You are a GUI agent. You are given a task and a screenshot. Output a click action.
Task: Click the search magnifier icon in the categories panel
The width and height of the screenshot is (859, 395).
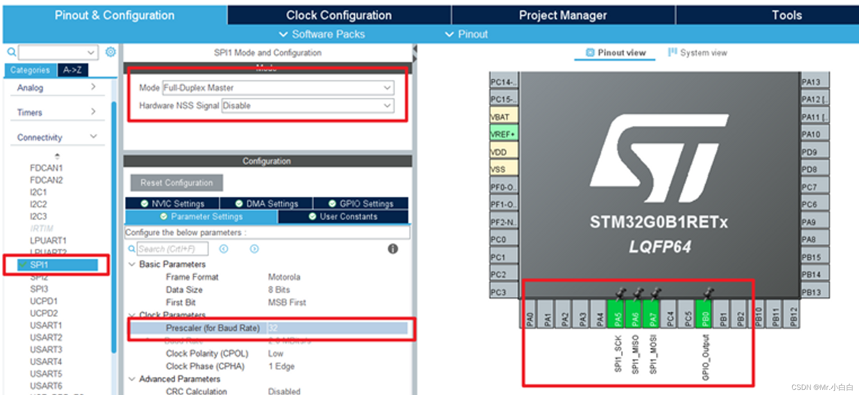coord(12,52)
